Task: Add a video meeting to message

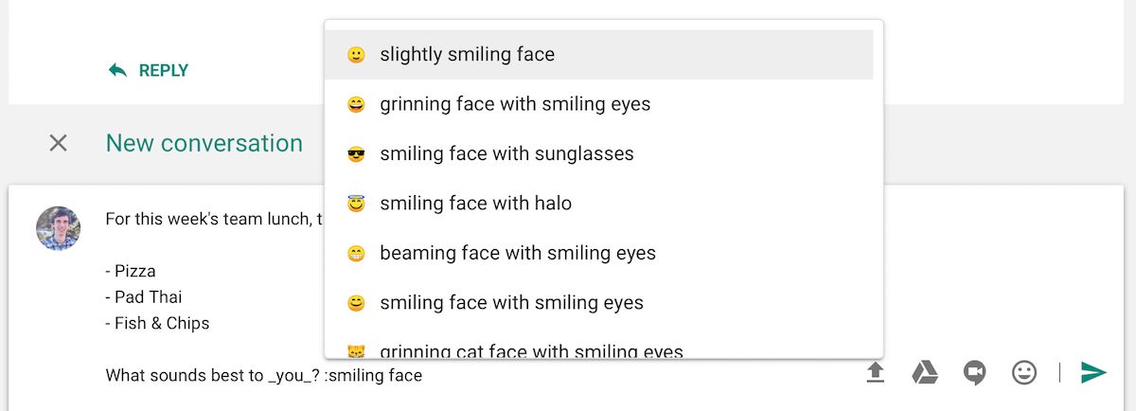Action: coord(974,373)
